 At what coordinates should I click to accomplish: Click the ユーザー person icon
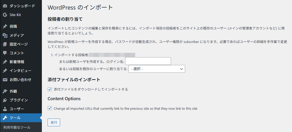click(x=5, y=109)
